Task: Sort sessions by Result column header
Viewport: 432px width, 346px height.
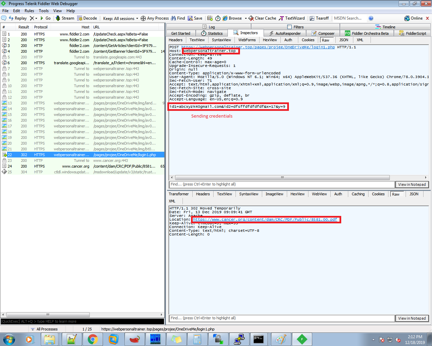Action: (x=24, y=27)
